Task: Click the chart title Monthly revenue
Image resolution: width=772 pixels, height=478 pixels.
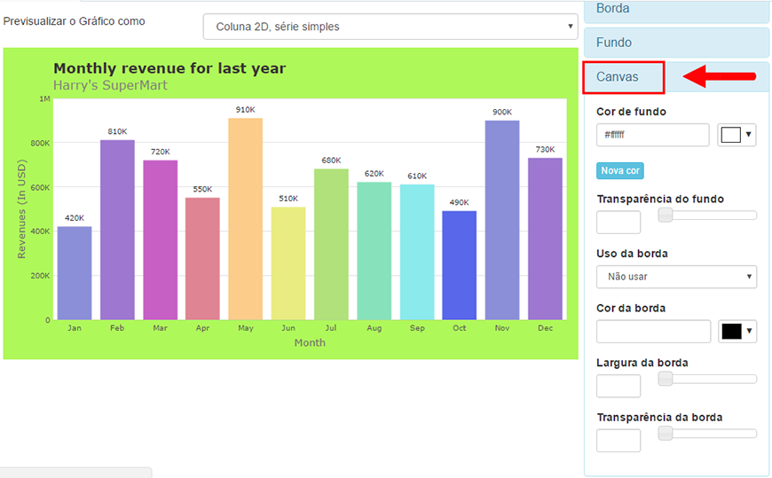Action: tap(169, 68)
